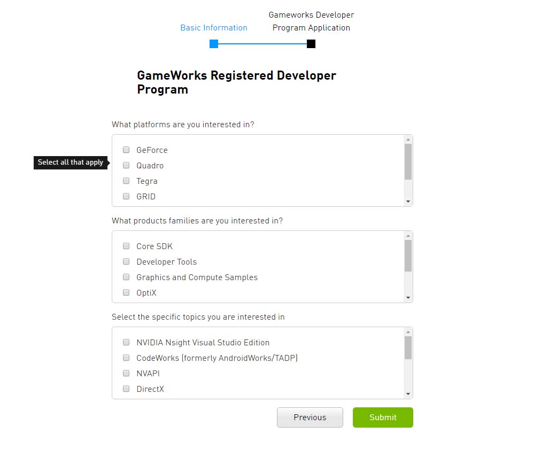The height and width of the screenshot is (464, 541).
Task: Click the Gameworks Developer Program Application step label
Action: click(311, 21)
